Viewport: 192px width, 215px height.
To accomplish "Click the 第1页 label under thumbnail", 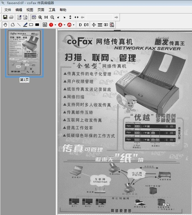I will [24, 80].
